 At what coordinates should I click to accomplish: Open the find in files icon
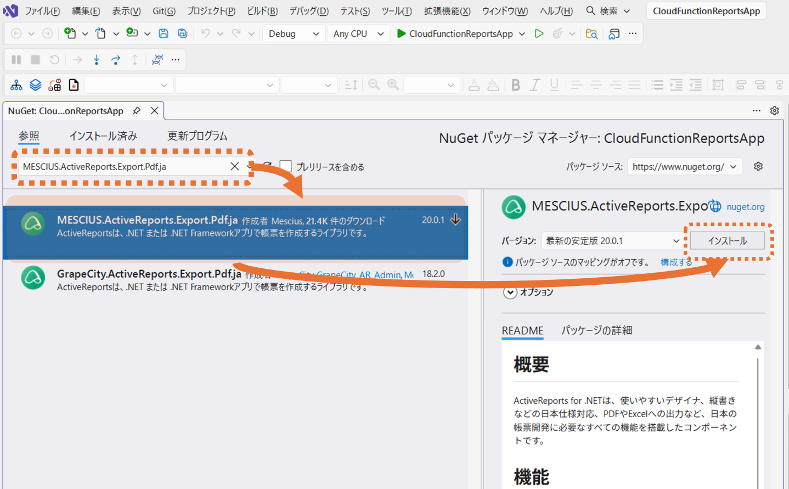[x=591, y=33]
